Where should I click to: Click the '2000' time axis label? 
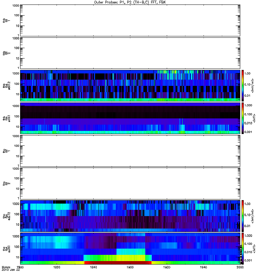point(240,267)
